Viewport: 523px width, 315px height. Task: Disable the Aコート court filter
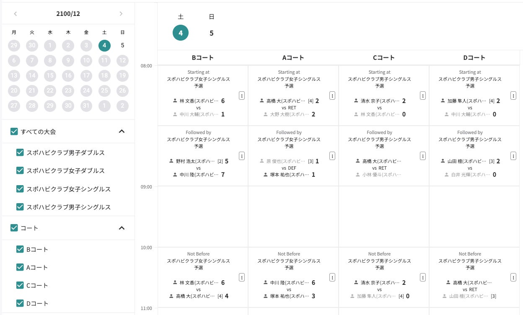click(20, 267)
